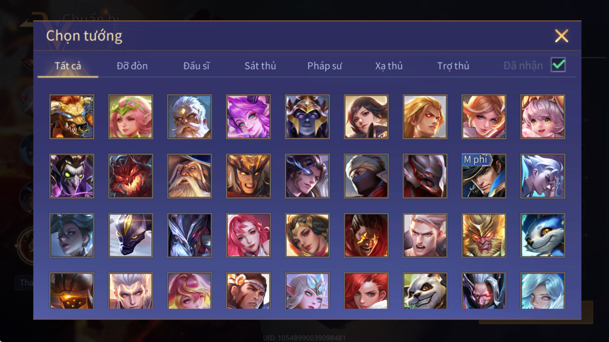Select the golden bull-horned beast hero portrait

(72, 117)
